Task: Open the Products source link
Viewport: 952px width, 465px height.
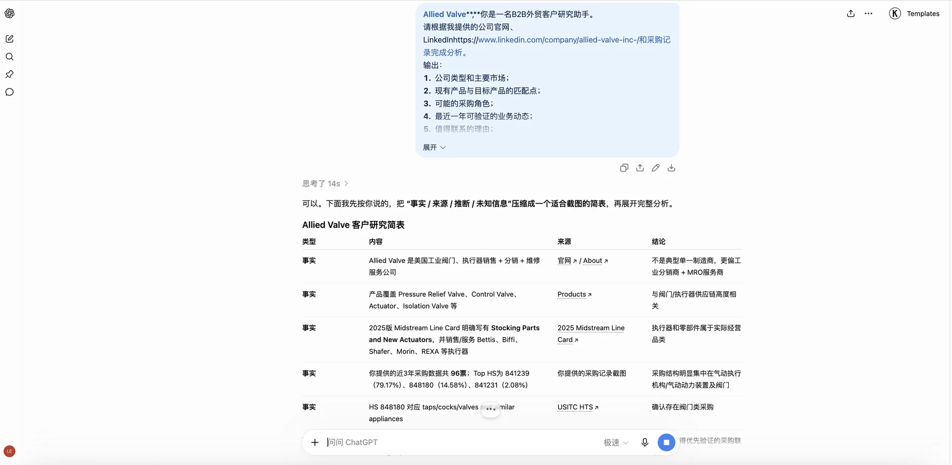Action: click(x=574, y=294)
